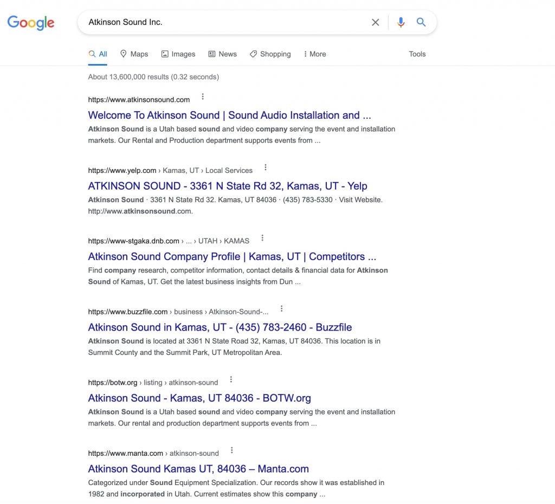Switch to the Shopping tab
Screen dimensions: 555x504
click(270, 54)
